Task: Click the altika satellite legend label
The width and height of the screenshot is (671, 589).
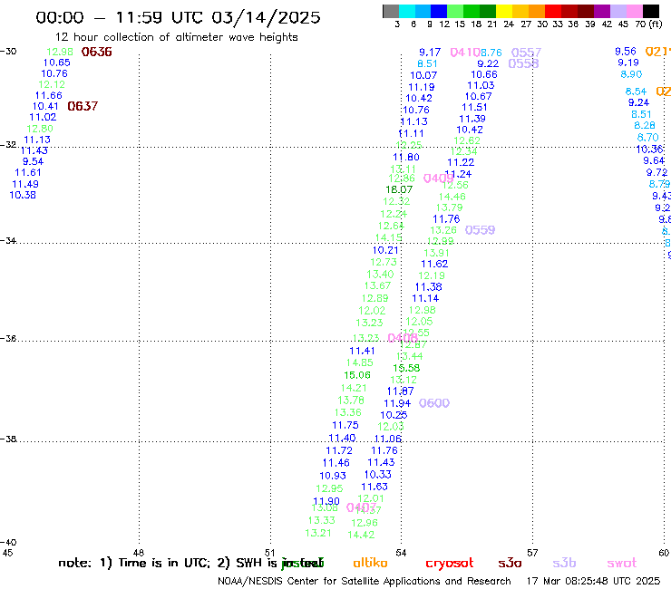Action: tap(370, 563)
